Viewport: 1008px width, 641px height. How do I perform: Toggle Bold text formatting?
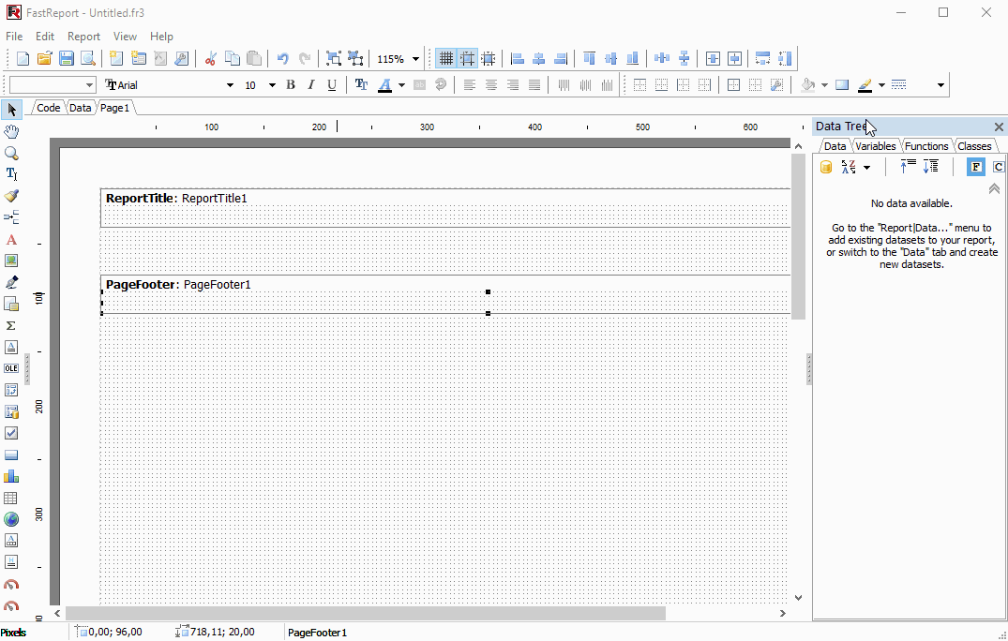[291, 84]
